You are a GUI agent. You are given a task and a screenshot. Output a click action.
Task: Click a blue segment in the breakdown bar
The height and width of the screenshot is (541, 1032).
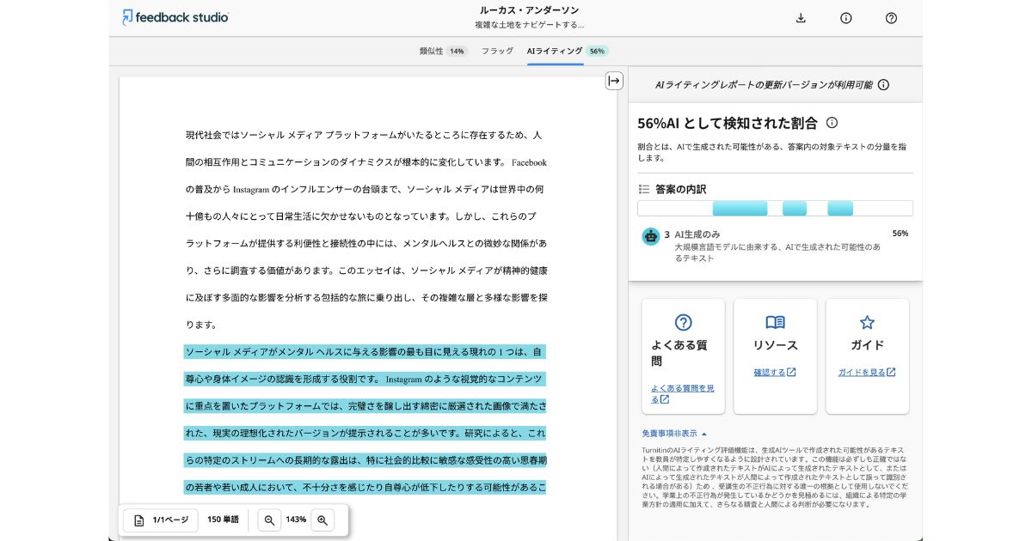coord(740,208)
